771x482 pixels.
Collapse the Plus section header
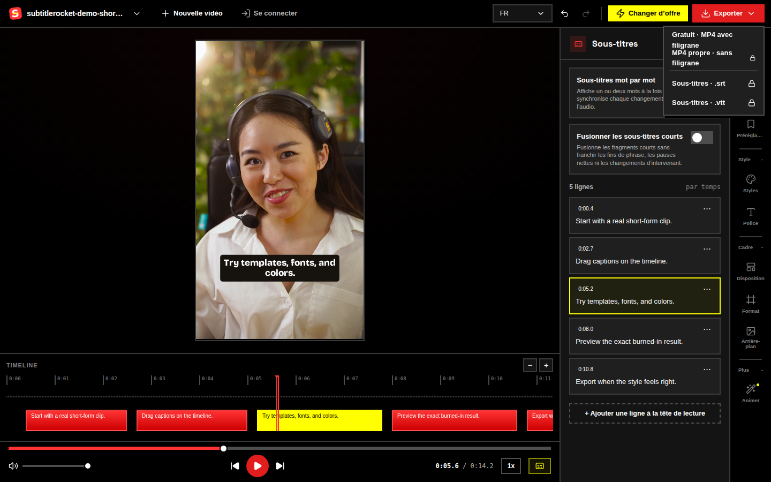751,370
